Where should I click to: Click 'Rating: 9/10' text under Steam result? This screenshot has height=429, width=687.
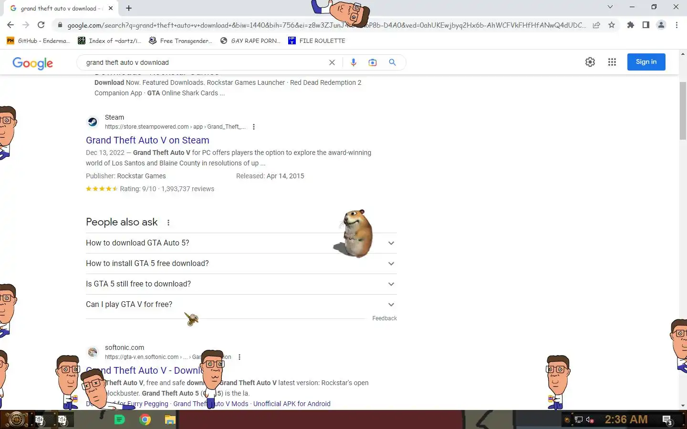coord(138,189)
